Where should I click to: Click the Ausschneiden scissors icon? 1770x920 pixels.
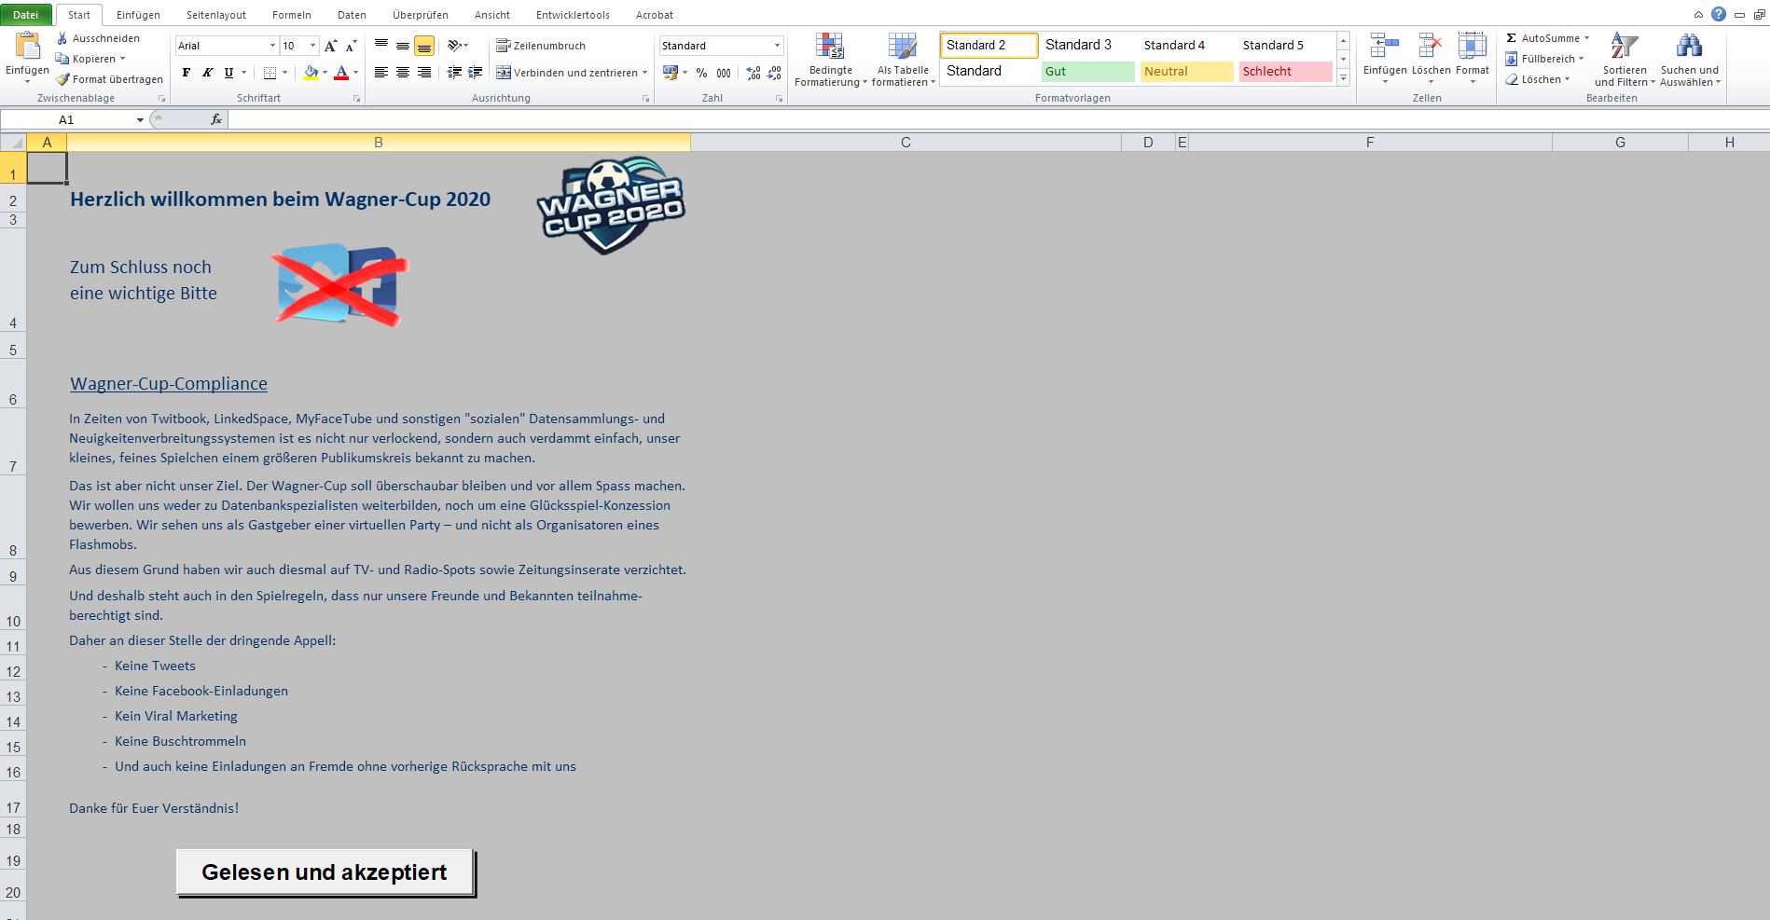[x=62, y=38]
